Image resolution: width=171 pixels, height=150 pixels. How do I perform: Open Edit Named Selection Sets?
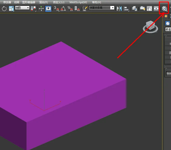85,8
